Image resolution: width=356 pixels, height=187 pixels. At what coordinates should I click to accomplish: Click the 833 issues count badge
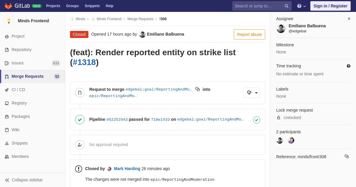click(56, 63)
